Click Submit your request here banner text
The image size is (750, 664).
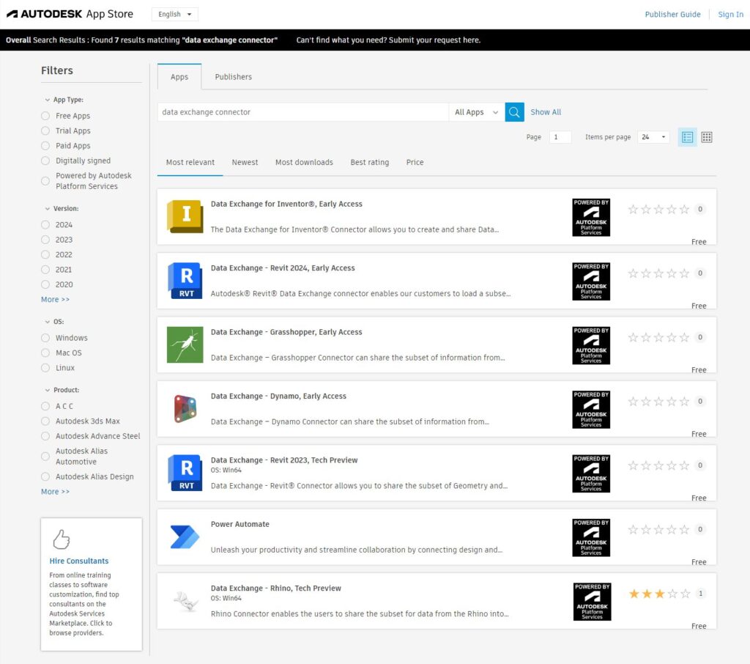(434, 40)
